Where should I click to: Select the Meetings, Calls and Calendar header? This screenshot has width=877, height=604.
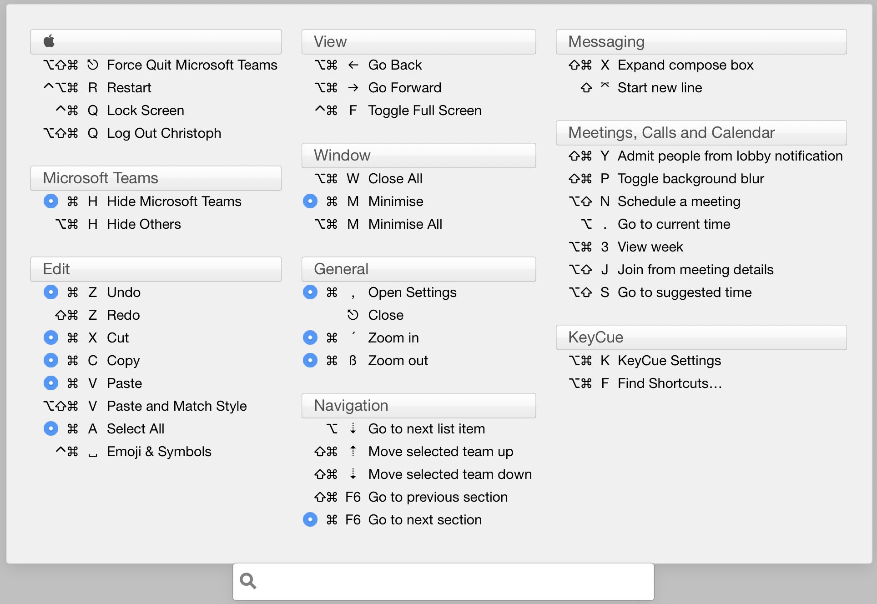point(701,132)
